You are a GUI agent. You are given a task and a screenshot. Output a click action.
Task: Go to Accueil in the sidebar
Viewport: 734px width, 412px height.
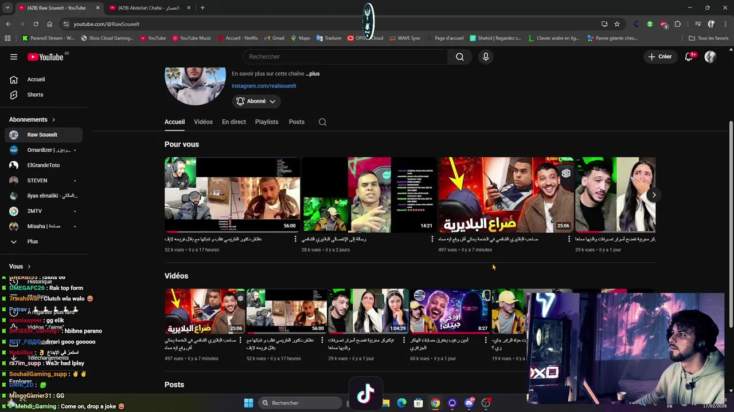(x=44, y=80)
